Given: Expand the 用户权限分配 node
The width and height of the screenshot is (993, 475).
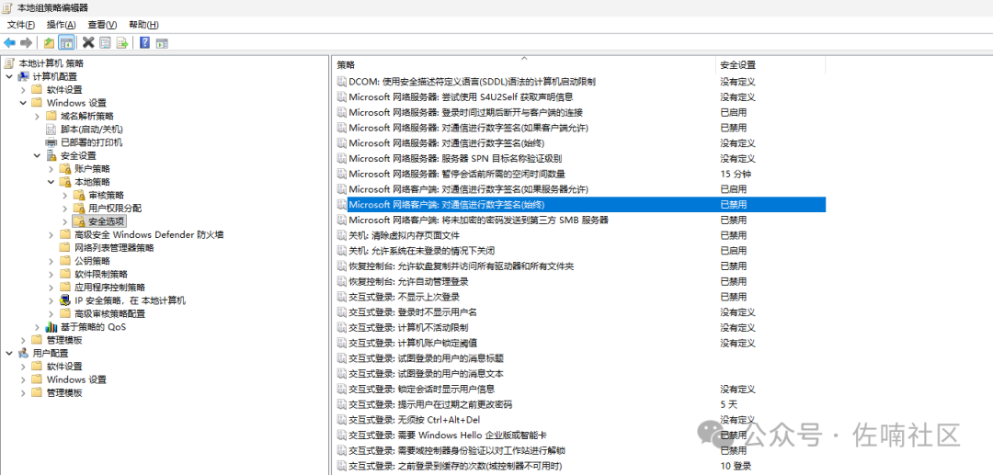Looking at the screenshot, I should 64,208.
